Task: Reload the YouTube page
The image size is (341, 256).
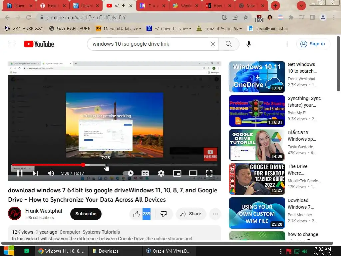Action: pos(29,17)
